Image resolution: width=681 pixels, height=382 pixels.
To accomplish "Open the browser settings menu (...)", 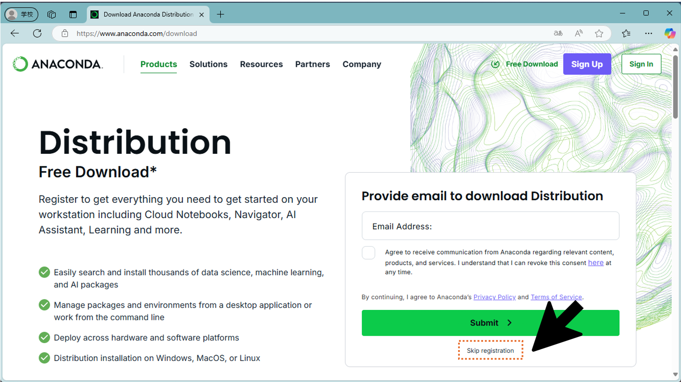I will click(649, 33).
